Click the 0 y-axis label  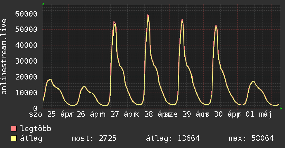35,108
